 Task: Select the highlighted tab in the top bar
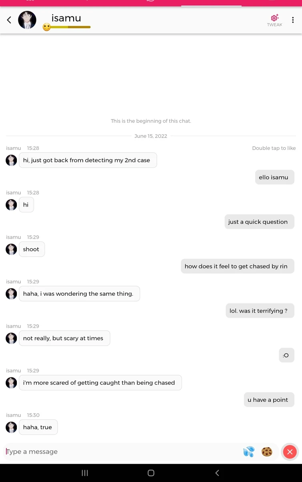click(211, 2)
